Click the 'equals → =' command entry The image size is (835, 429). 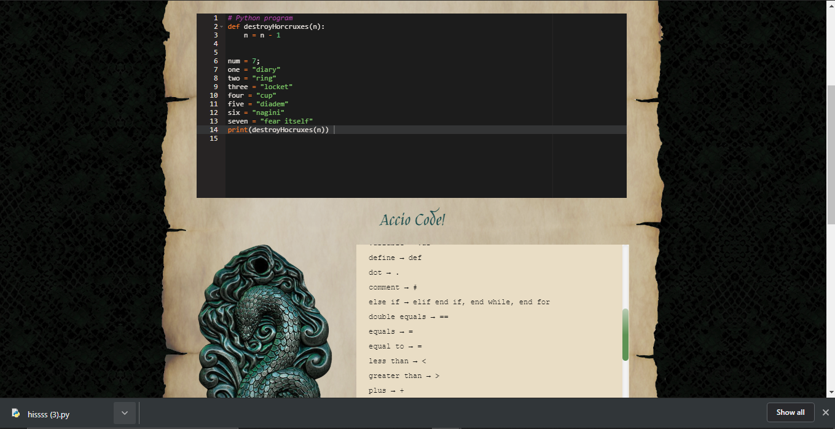[x=391, y=331]
